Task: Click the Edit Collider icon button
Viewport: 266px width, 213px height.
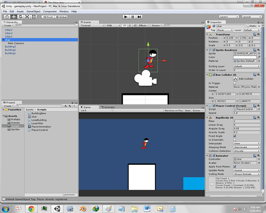Action: tap(235, 79)
